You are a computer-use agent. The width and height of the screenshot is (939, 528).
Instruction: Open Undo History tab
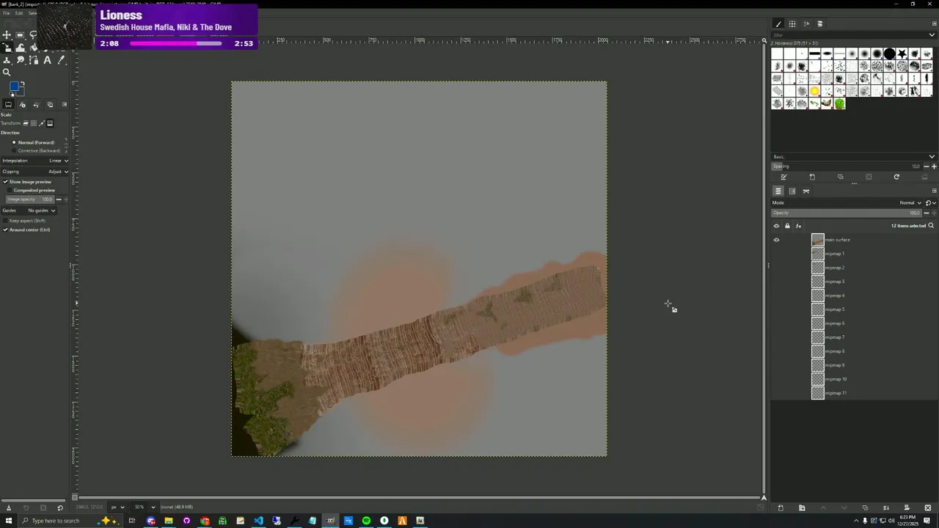[x=36, y=104]
